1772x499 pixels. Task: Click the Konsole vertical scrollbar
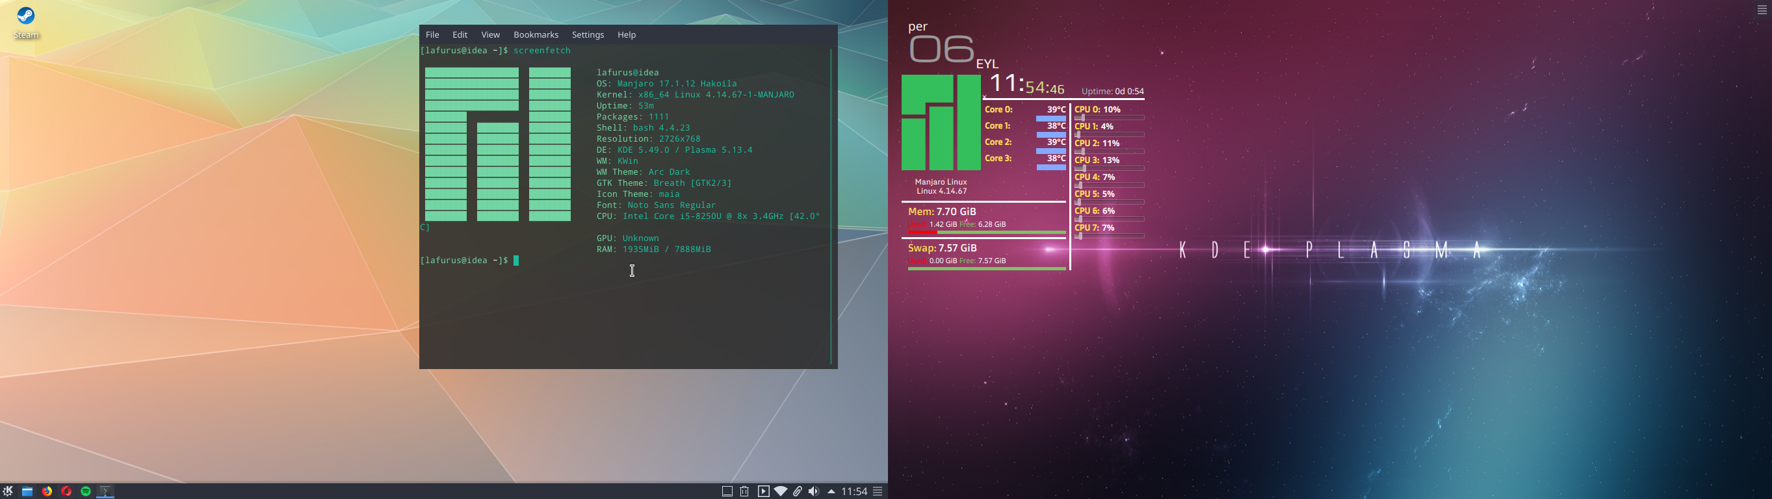[831, 206]
